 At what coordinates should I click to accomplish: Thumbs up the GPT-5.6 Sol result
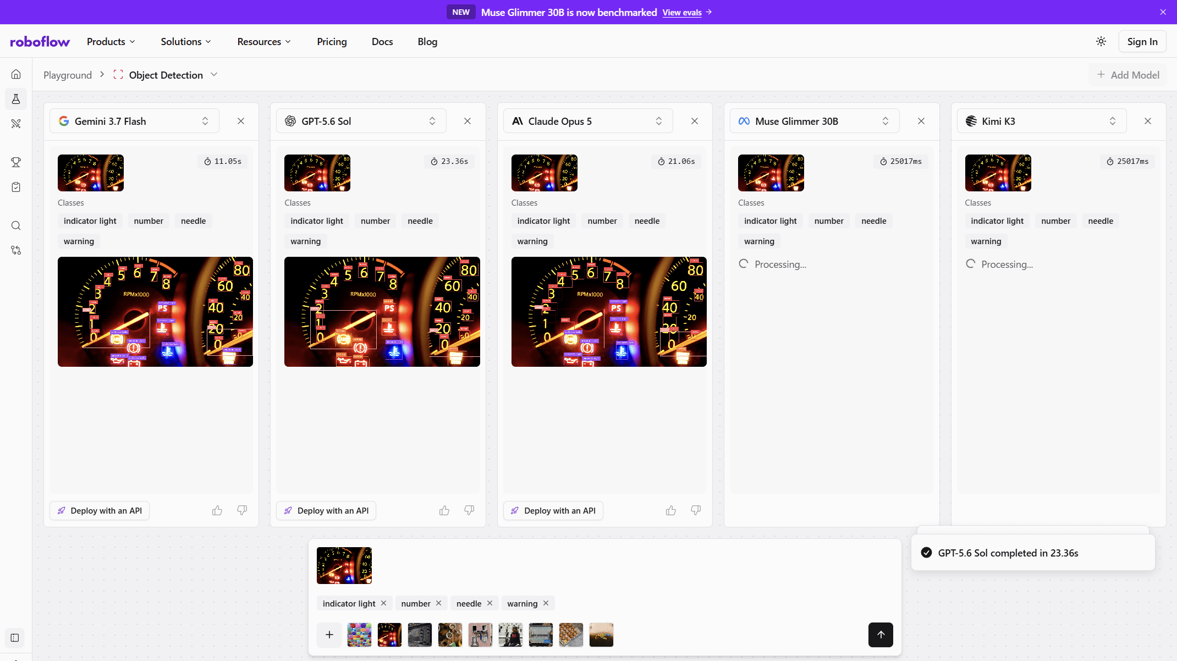click(444, 510)
